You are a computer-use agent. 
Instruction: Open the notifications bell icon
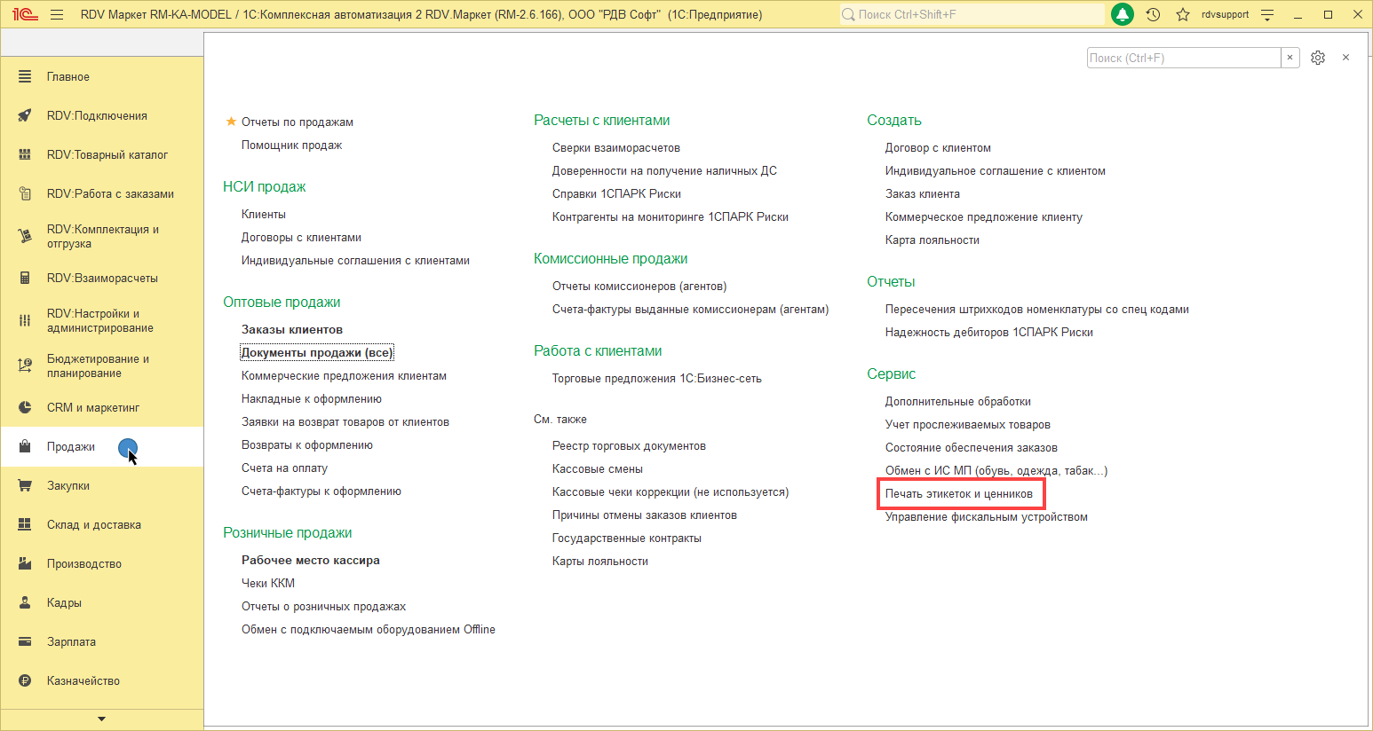tap(1123, 14)
